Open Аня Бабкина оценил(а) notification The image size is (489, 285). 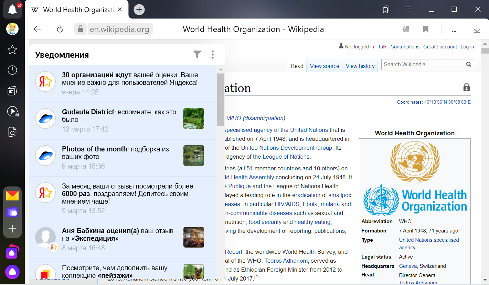point(123,239)
